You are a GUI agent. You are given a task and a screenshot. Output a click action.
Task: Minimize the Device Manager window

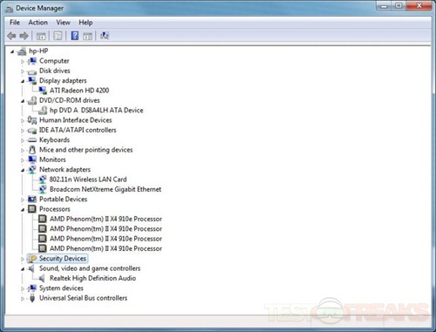click(385, 6)
